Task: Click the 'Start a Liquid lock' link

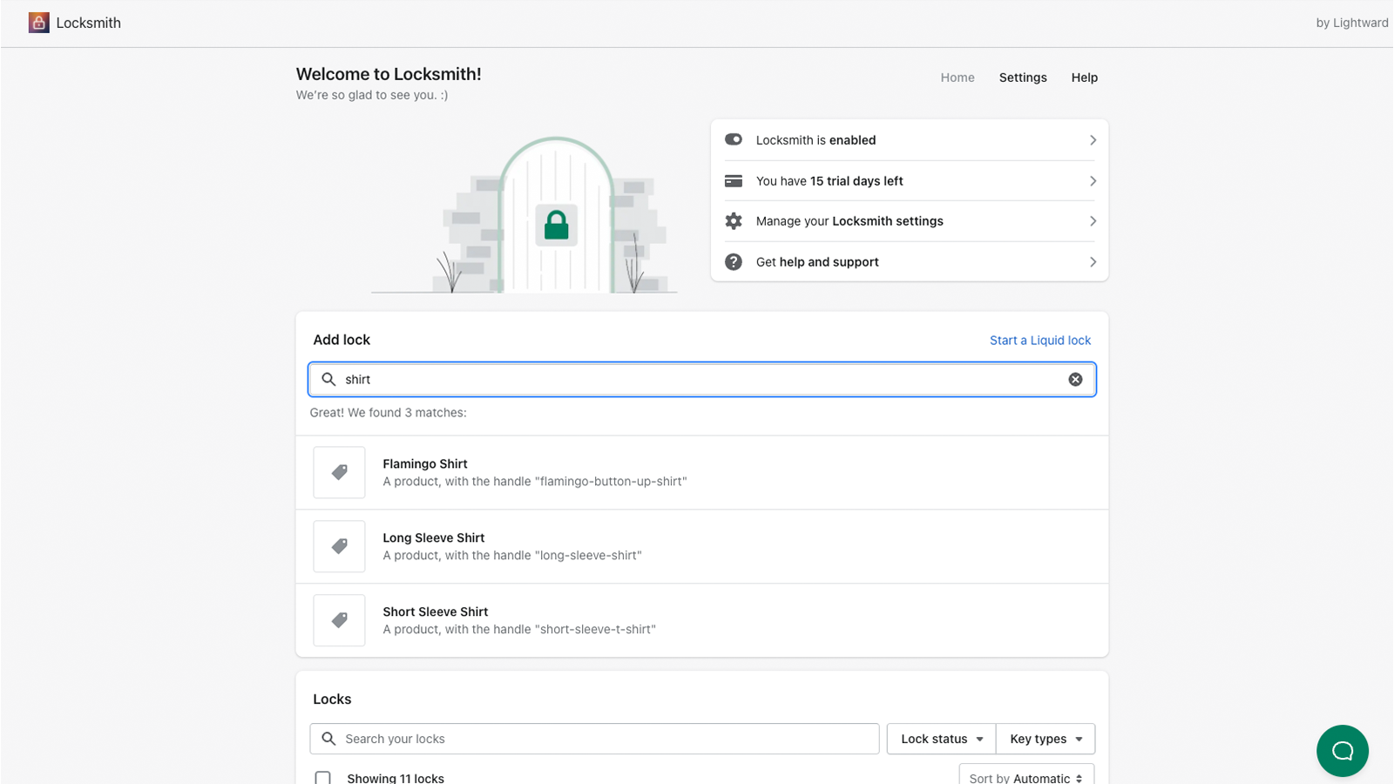Action: (1040, 340)
